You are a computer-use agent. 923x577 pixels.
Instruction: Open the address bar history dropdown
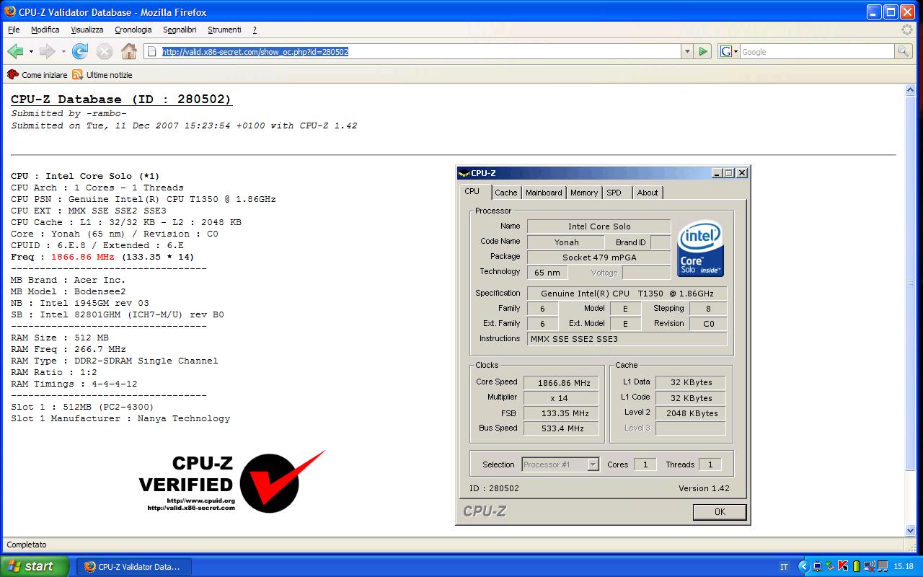(x=686, y=52)
